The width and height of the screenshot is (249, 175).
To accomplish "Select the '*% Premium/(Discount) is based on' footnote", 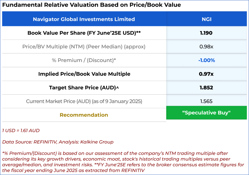I will coord(123,162).
